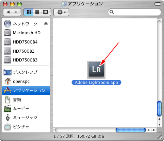
Task: Open the ピクチャ pictures folder
Action: coord(26,127)
